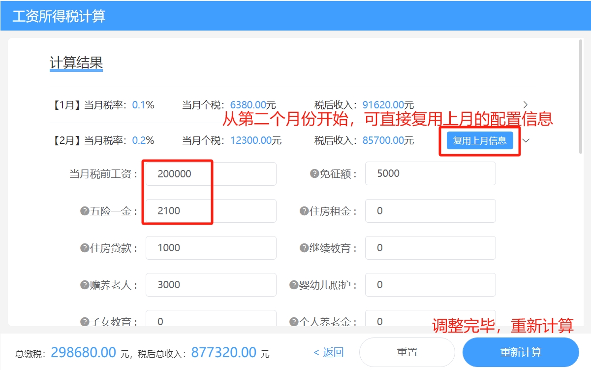Click the help icon beside 免征额

pos(314,173)
